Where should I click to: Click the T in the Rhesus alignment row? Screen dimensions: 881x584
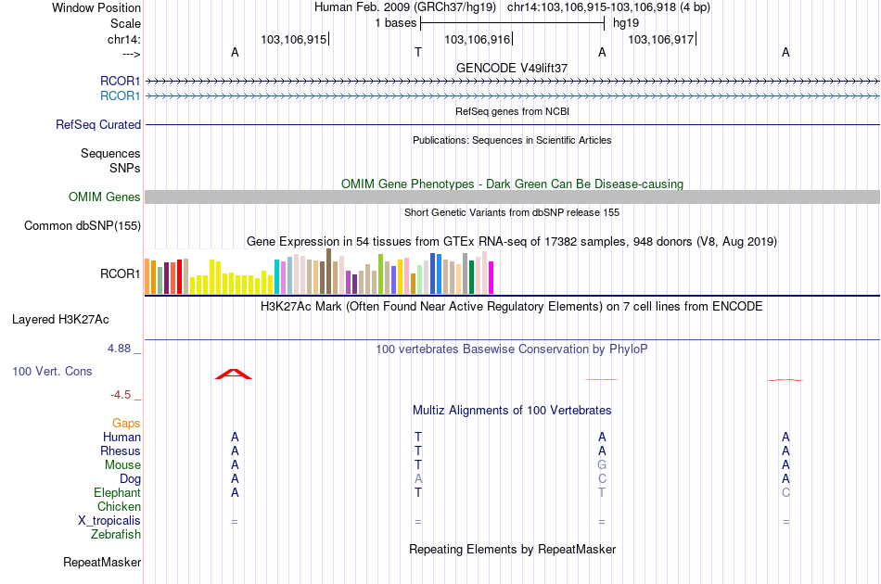pyautogui.click(x=418, y=451)
